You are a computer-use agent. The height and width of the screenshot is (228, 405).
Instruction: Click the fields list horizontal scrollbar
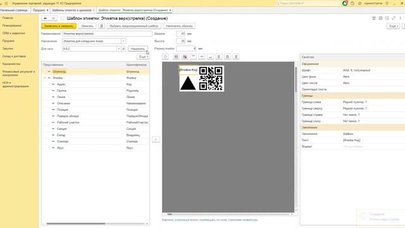point(76,224)
